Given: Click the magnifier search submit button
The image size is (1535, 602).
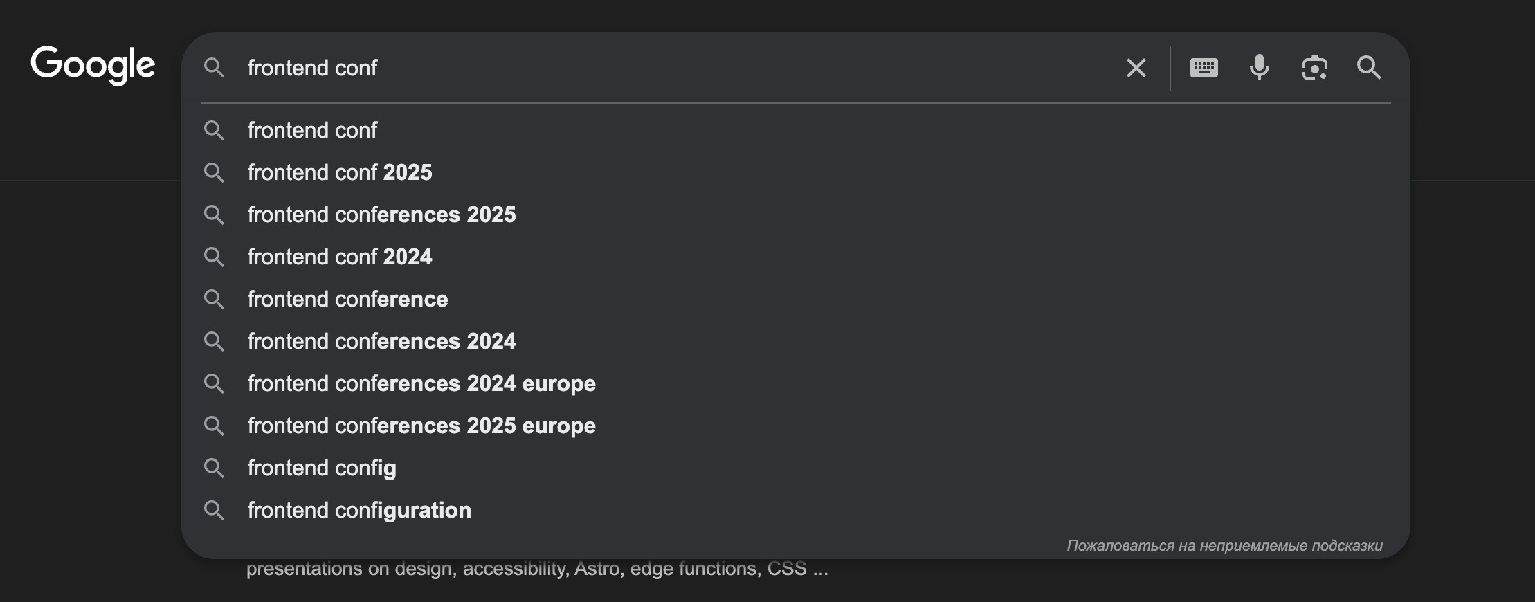Looking at the screenshot, I should [1369, 68].
